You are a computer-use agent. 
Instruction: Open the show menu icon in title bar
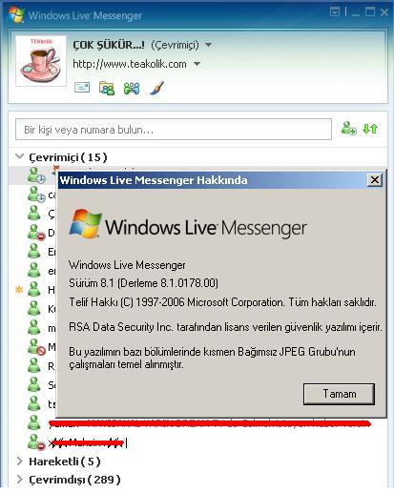(335, 12)
